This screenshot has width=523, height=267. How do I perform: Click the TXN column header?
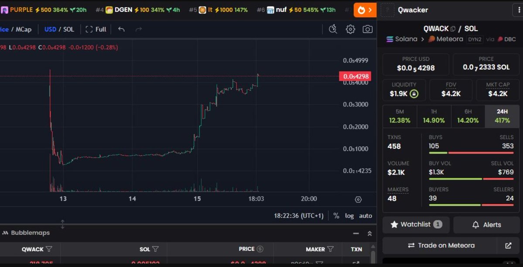[x=356, y=249]
